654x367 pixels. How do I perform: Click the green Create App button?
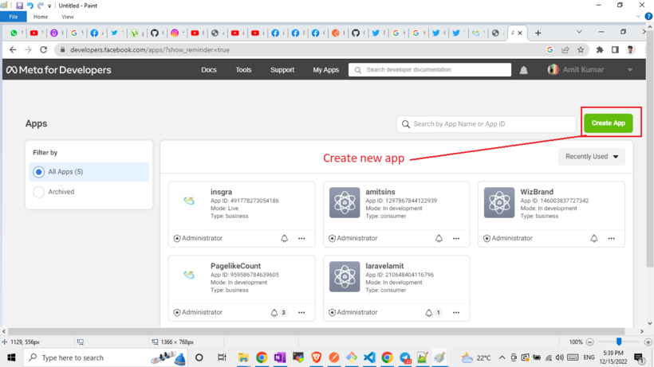[608, 123]
